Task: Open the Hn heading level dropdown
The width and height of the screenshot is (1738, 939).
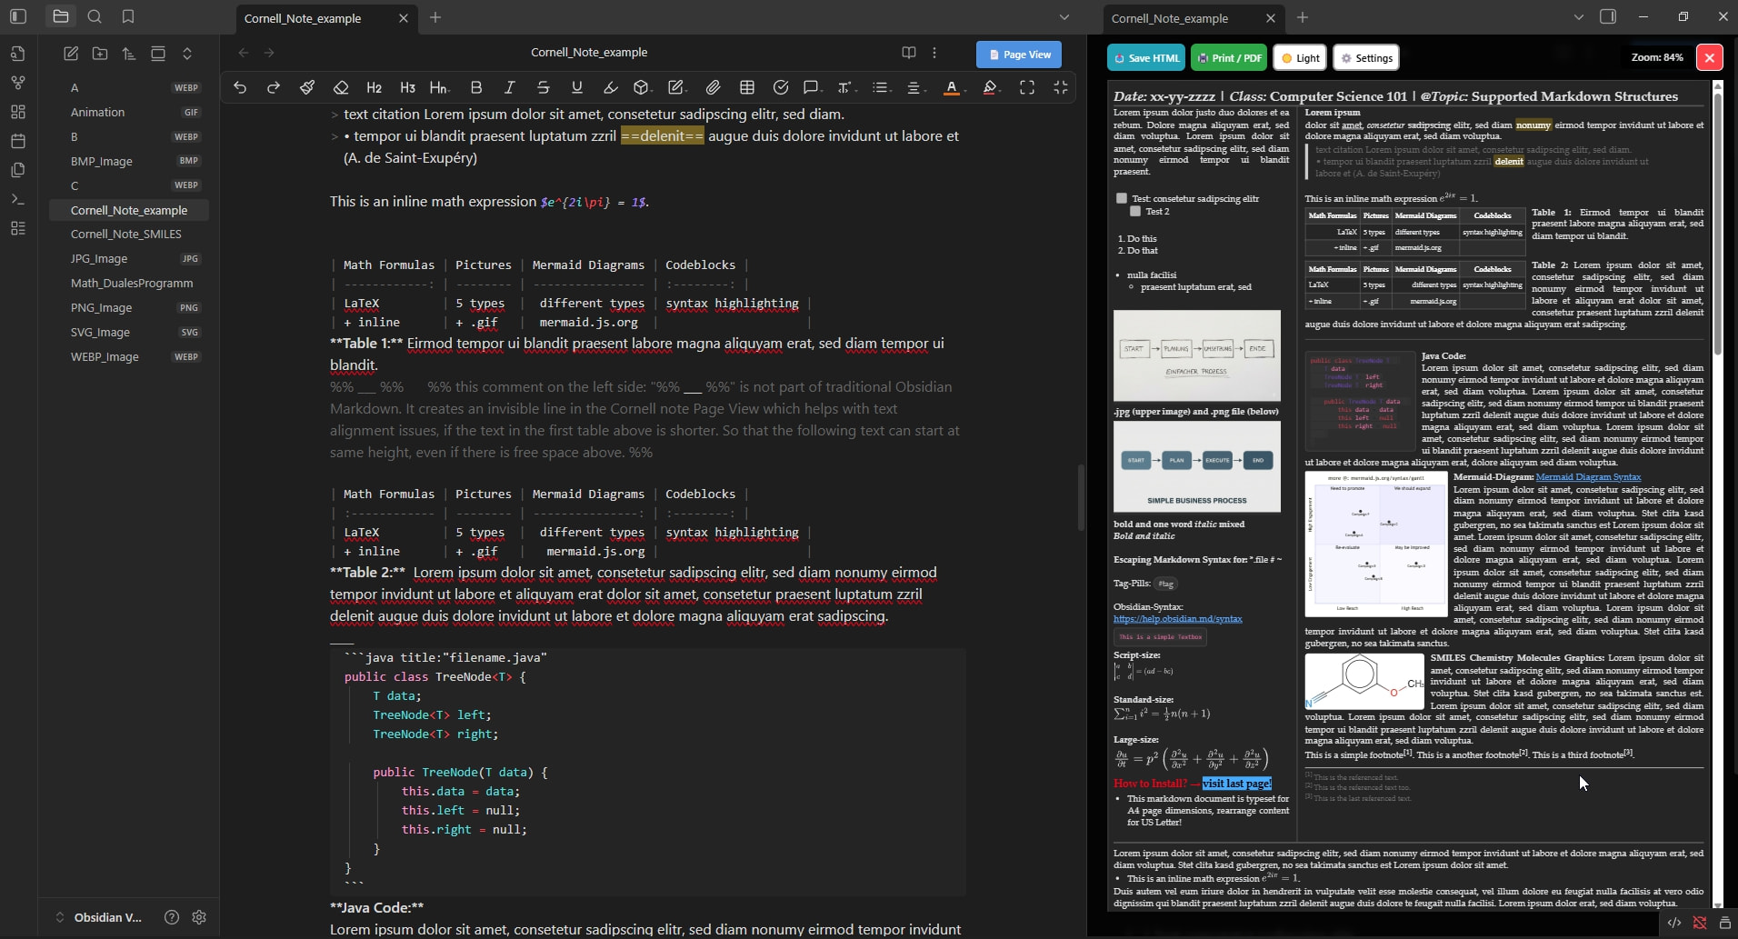Action: tap(440, 87)
